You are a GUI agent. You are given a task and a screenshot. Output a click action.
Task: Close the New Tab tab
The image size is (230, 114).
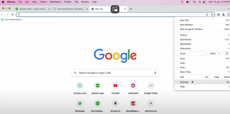click(x=125, y=9)
